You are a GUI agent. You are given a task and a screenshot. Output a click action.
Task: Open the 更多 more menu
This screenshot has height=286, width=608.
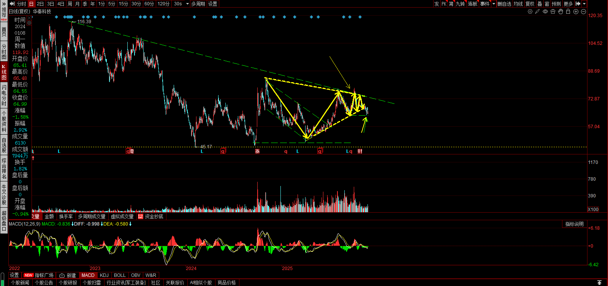click(x=568, y=4)
